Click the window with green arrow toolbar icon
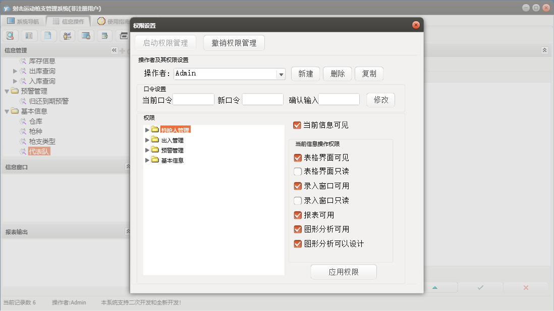Image resolution: width=554 pixels, height=311 pixels. point(104,36)
